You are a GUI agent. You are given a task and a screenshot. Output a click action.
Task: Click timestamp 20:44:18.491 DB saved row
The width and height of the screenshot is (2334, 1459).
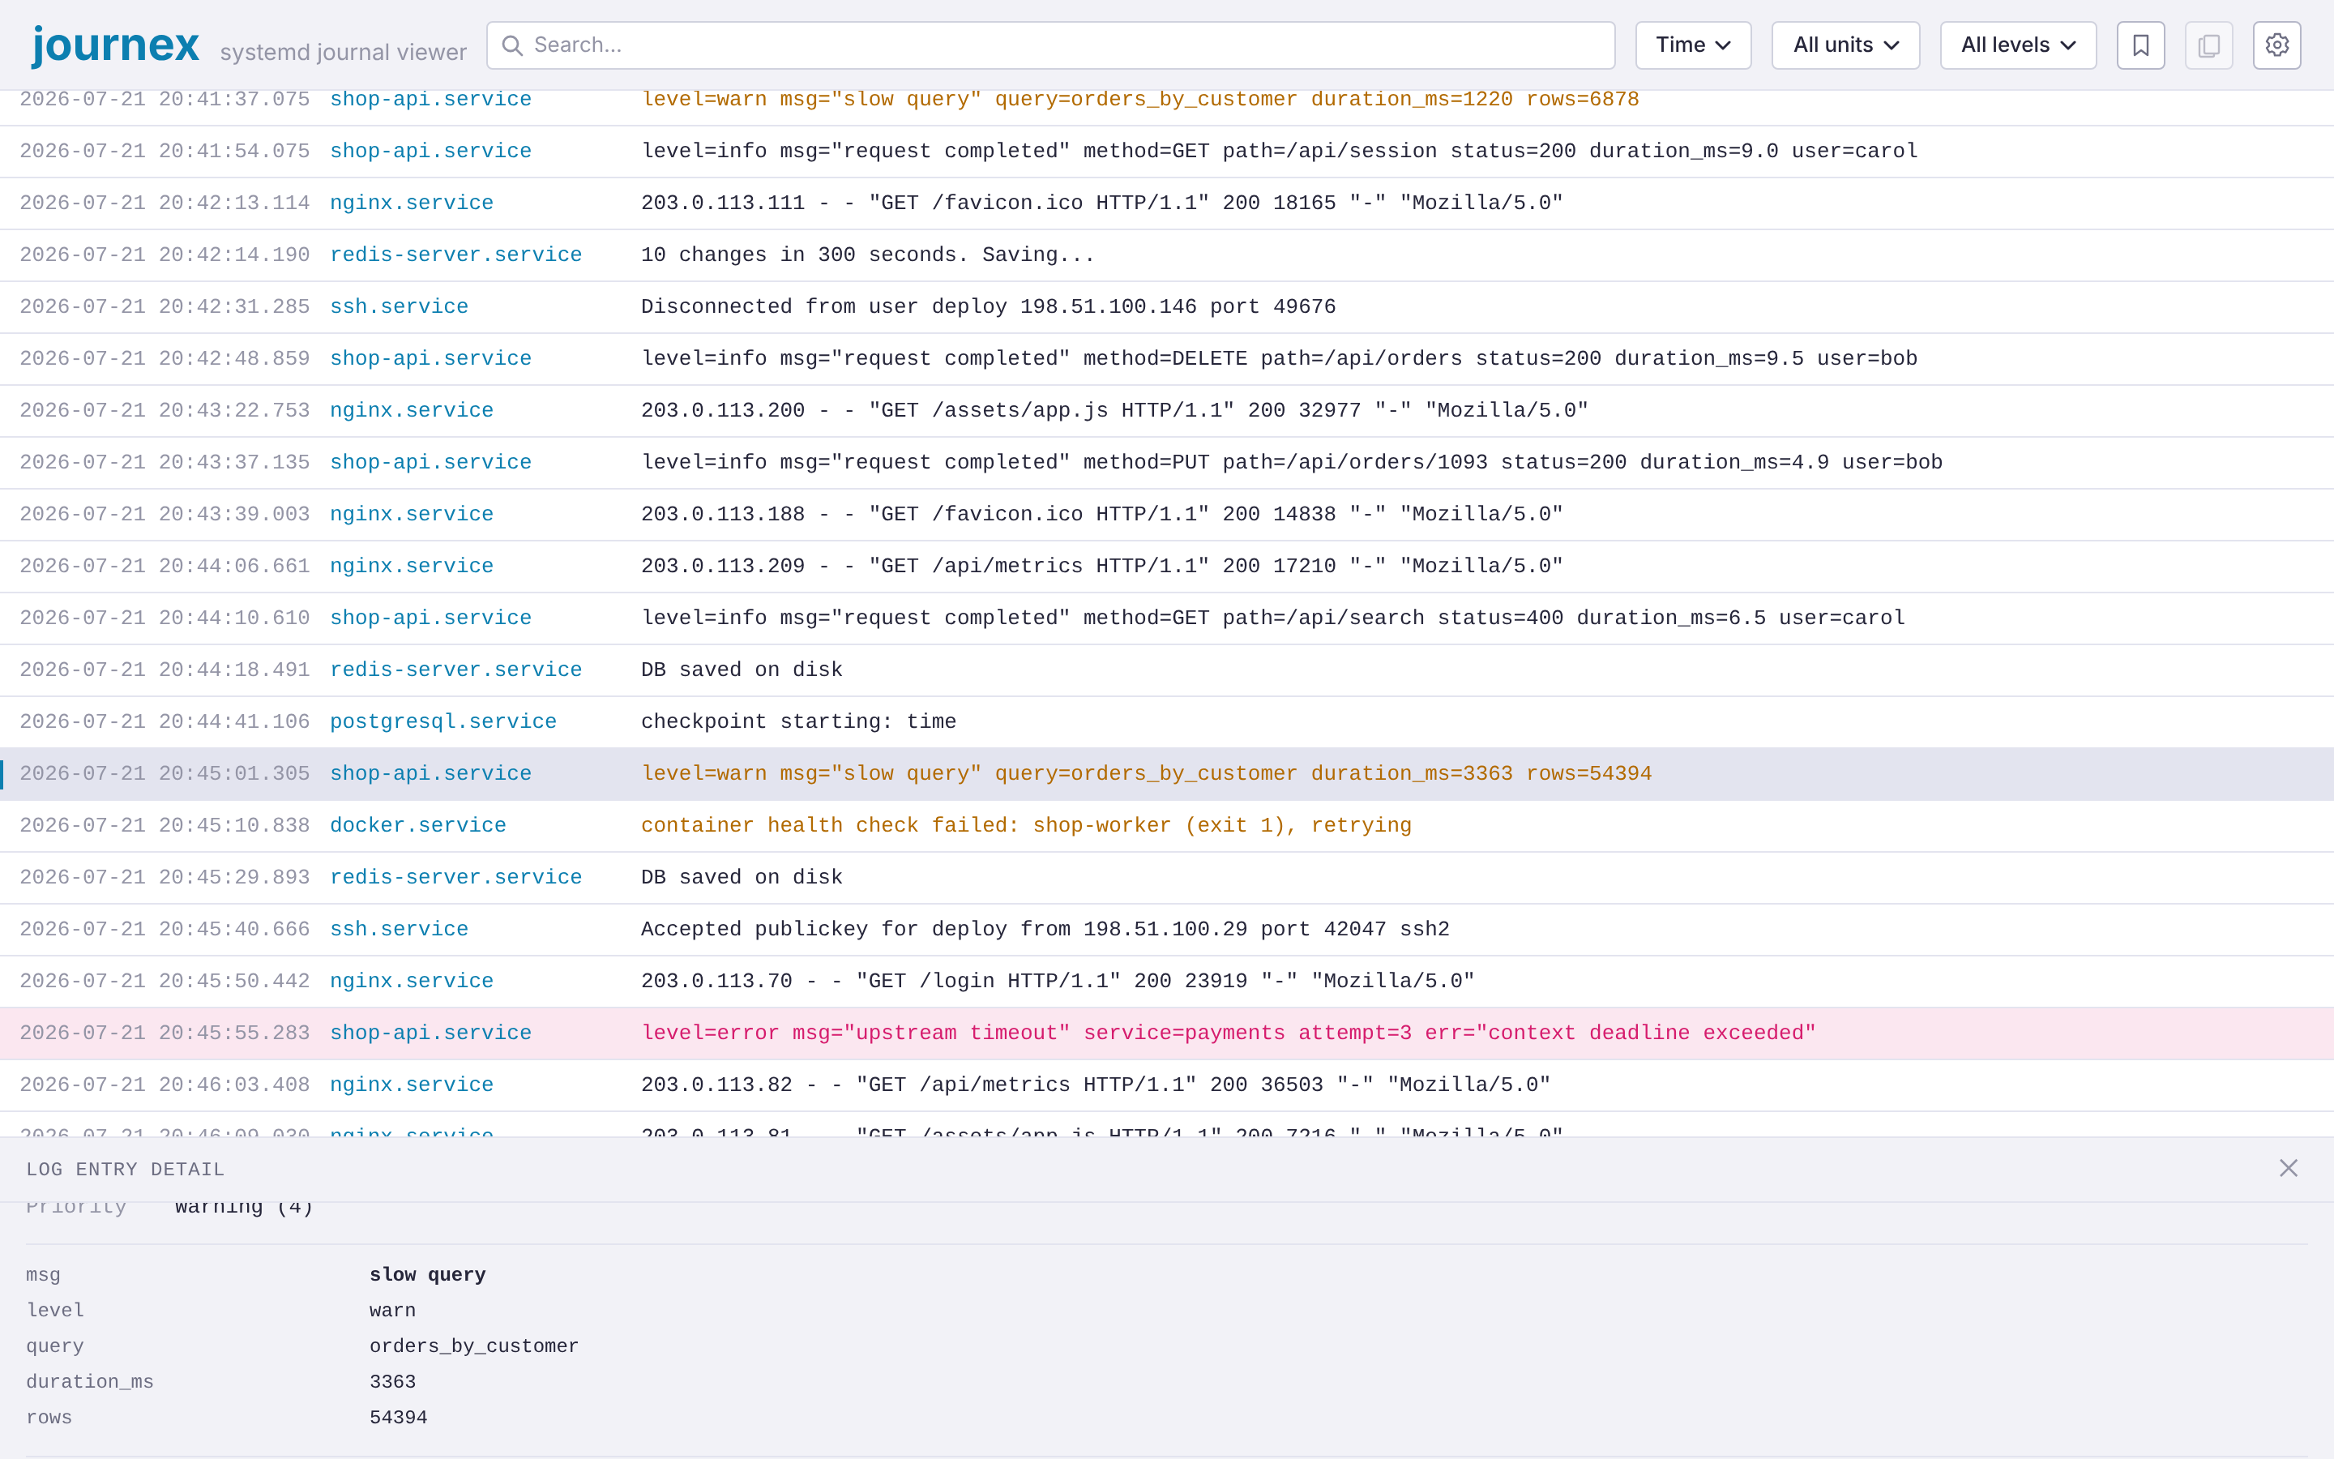point(164,670)
